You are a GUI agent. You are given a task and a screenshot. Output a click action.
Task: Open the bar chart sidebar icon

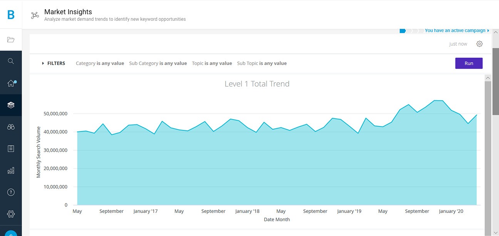(x=11, y=170)
